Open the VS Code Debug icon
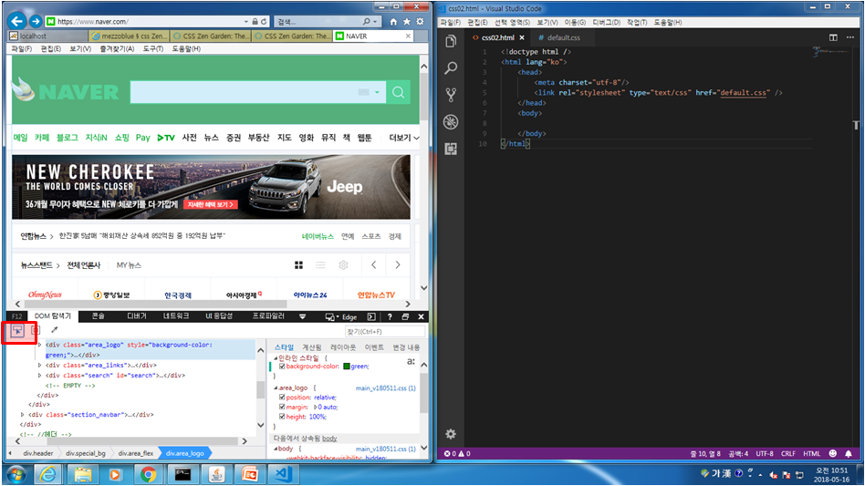Screen dimensions: 865x486 [451, 122]
